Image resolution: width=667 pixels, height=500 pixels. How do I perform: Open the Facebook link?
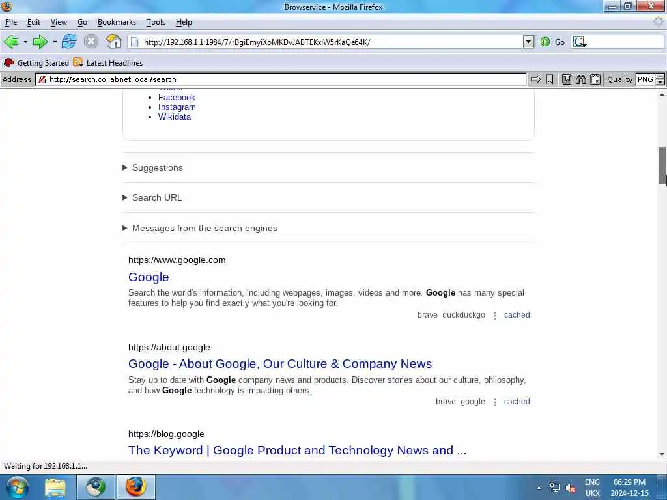[x=177, y=98]
